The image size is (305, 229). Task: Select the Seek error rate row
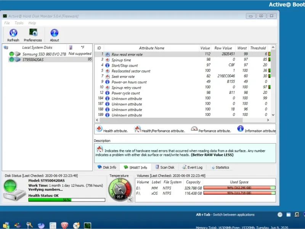coord(183,77)
